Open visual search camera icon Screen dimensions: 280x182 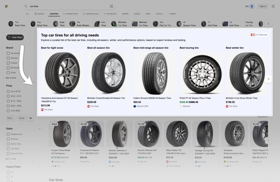[111, 6]
